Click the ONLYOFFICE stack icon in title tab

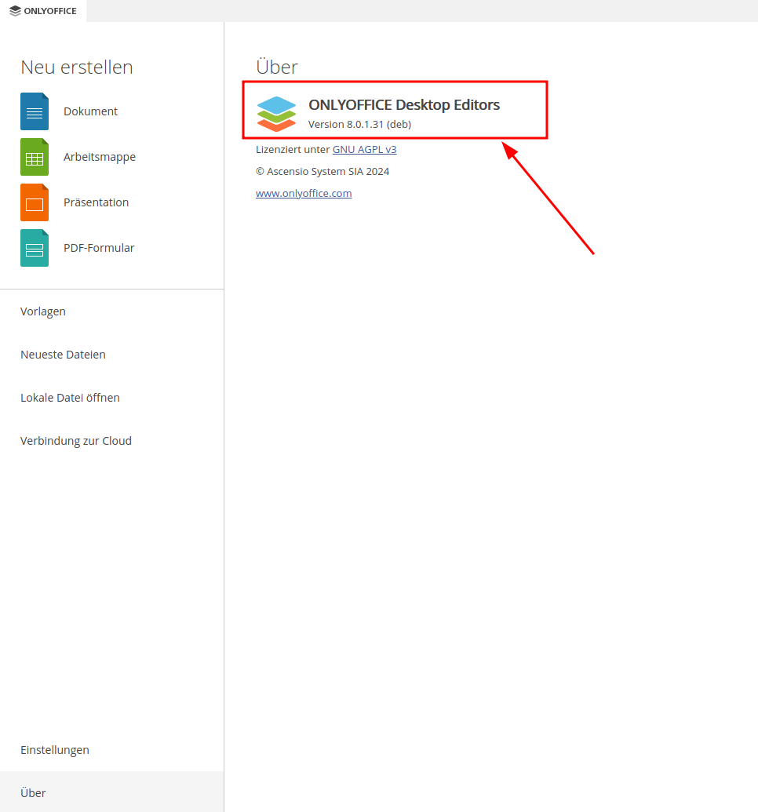(x=15, y=11)
